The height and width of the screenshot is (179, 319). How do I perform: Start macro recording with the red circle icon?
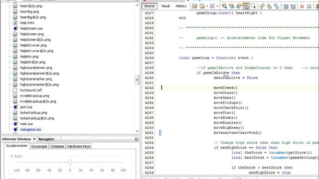point(302,6)
